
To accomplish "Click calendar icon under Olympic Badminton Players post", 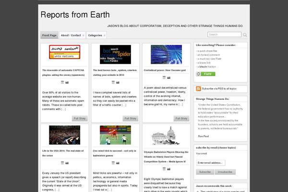I will [164, 169].
